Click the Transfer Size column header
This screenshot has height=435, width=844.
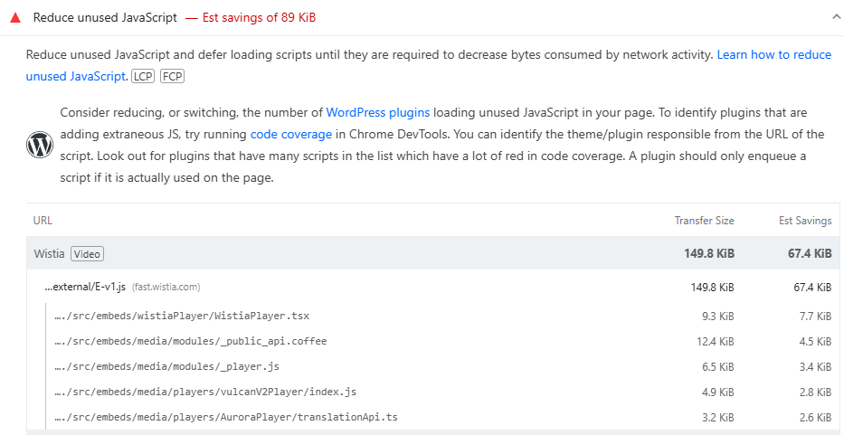point(705,220)
